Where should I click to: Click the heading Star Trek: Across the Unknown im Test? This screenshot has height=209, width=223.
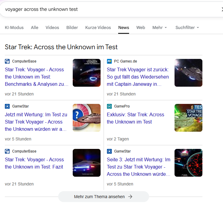pos(61,47)
